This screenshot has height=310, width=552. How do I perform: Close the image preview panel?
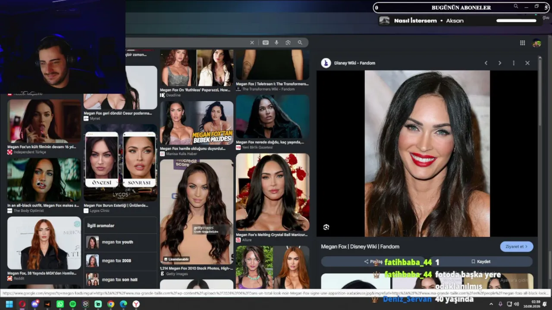[x=527, y=63]
